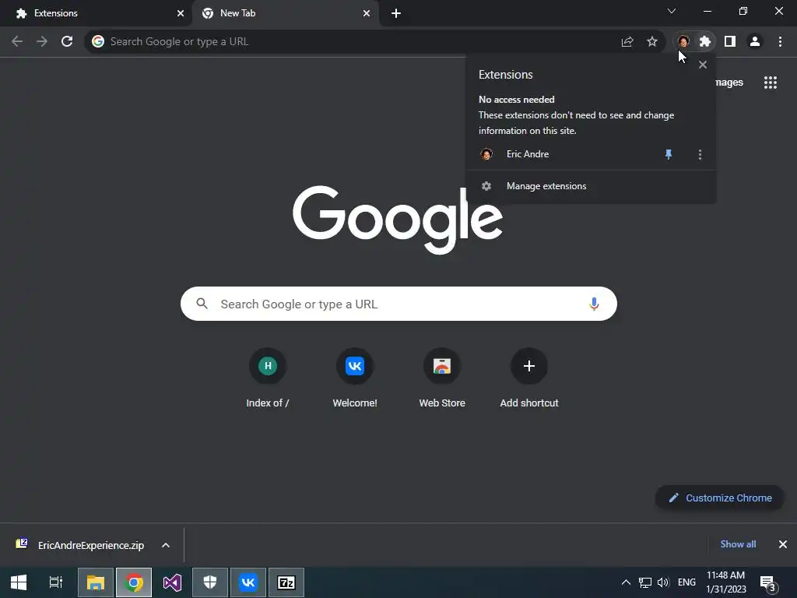Go forward with the arrow button

(x=42, y=41)
